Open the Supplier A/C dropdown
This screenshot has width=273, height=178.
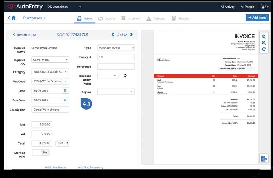[x=50, y=60]
